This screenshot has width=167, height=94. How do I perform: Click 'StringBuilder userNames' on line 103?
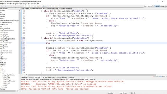pyautogui.click(x=61, y=40)
